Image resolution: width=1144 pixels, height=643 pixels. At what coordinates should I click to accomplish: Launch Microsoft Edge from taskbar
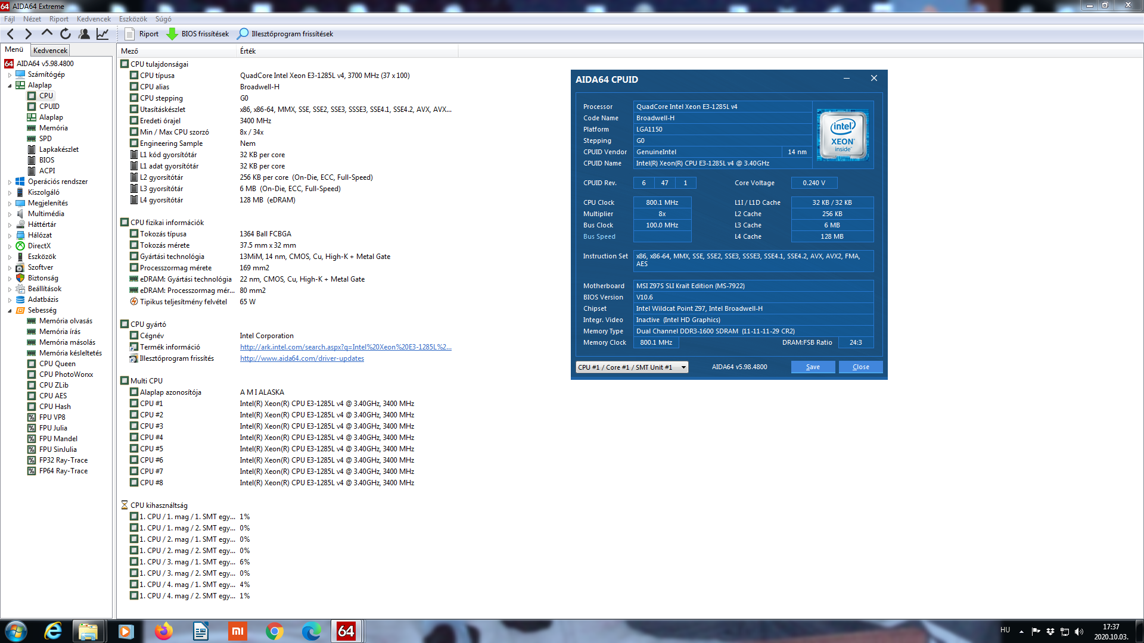(x=311, y=631)
